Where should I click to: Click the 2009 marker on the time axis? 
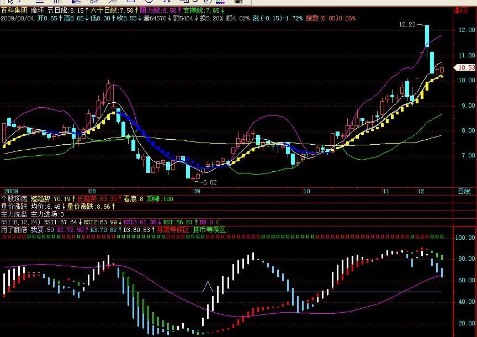coord(11,191)
